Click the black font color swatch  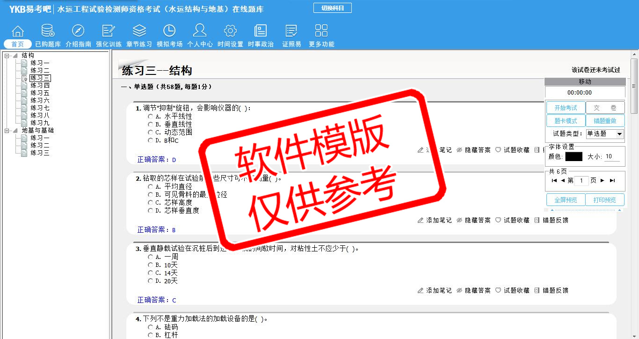tap(574, 157)
